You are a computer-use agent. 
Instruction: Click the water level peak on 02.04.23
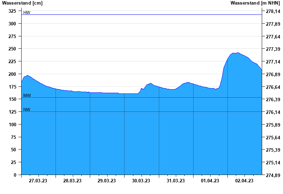(238, 53)
